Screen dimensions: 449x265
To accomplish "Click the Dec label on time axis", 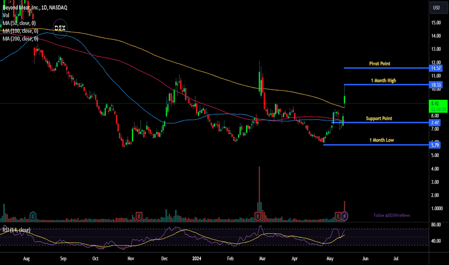I will pyautogui.click(x=164, y=258).
